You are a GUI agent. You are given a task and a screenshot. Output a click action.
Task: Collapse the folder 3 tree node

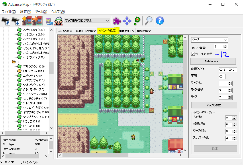14,62
